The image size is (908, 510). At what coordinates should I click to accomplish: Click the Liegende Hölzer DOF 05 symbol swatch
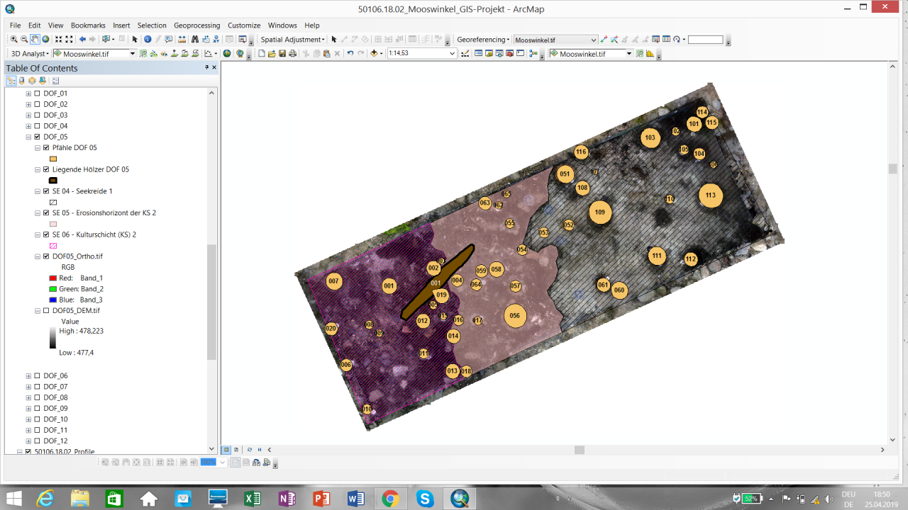click(x=53, y=181)
